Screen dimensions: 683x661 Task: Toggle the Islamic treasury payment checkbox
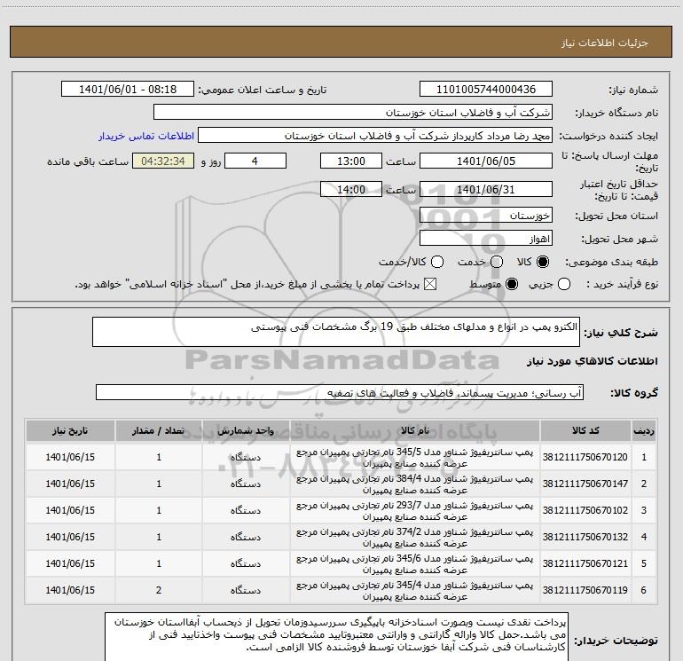coord(430,285)
